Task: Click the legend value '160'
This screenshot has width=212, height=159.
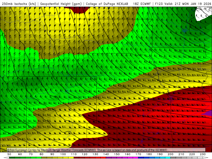Action: [127, 154]
